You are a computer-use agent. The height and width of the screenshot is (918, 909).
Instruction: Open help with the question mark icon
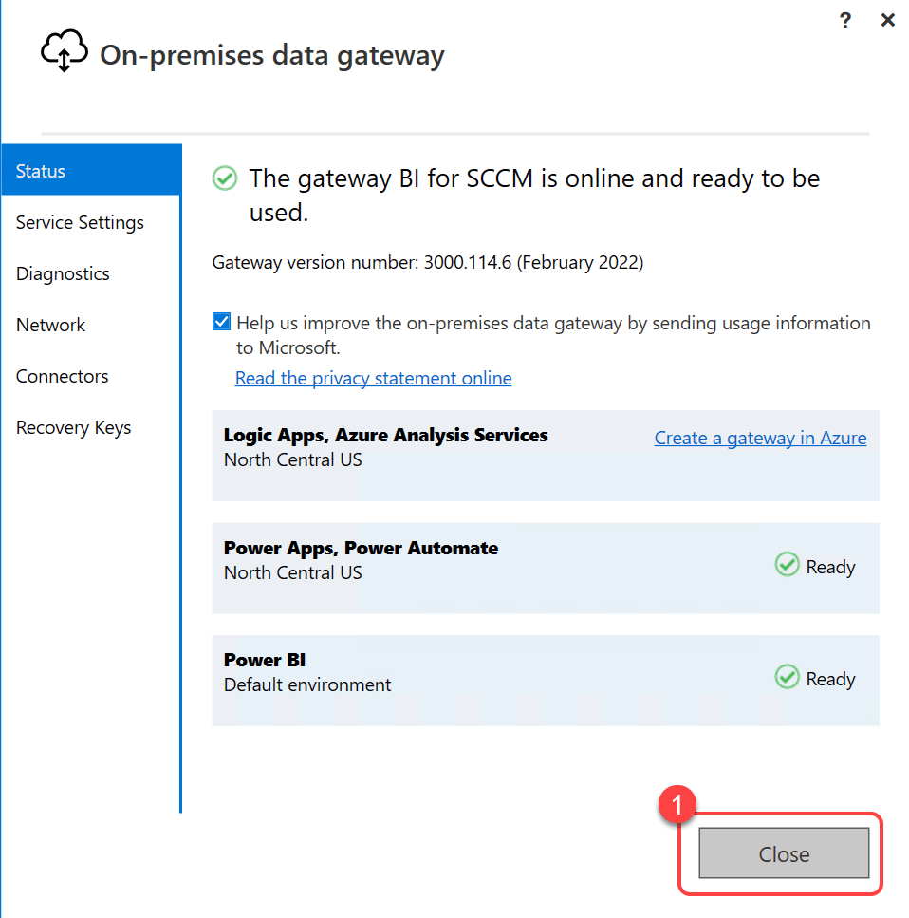[x=845, y=21]
